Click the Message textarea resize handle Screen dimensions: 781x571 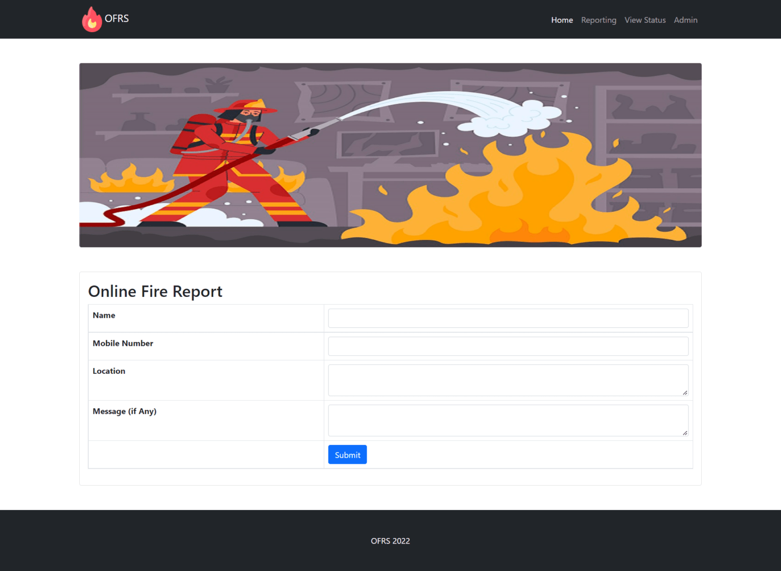(684, 433)
